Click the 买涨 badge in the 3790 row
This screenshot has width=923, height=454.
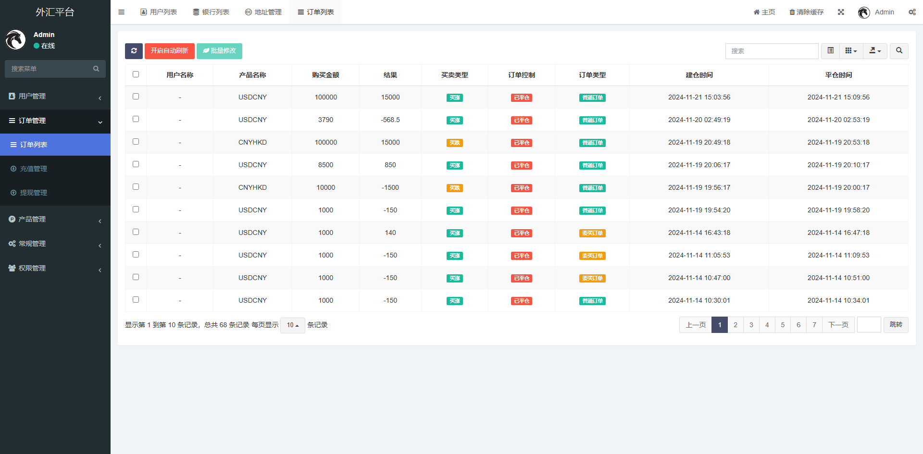point(454,120)
